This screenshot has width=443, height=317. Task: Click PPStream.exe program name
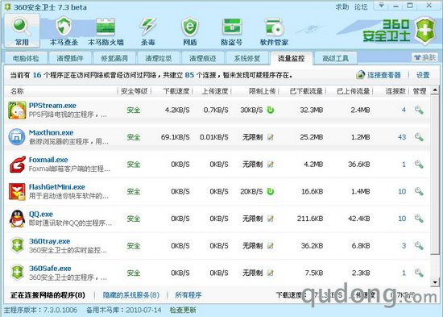point(52,106)
